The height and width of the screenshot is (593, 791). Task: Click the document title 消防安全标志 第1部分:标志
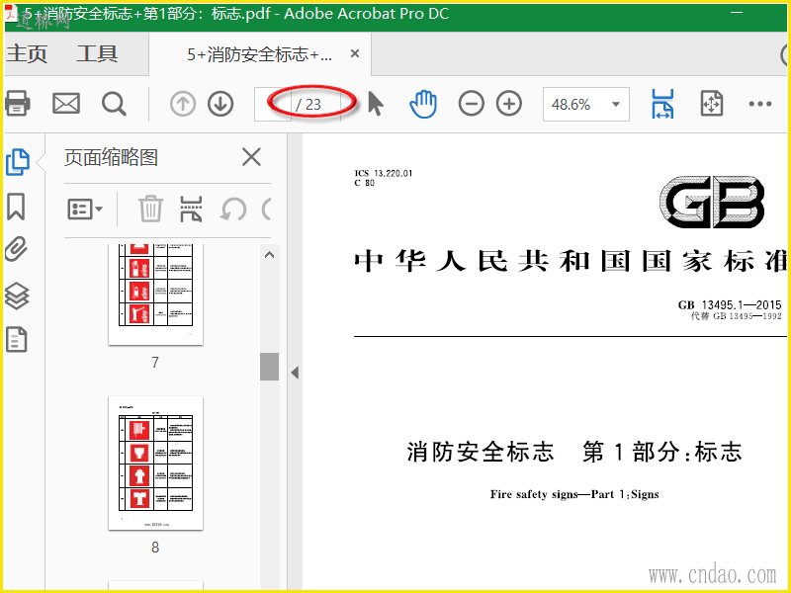(574, 452)
